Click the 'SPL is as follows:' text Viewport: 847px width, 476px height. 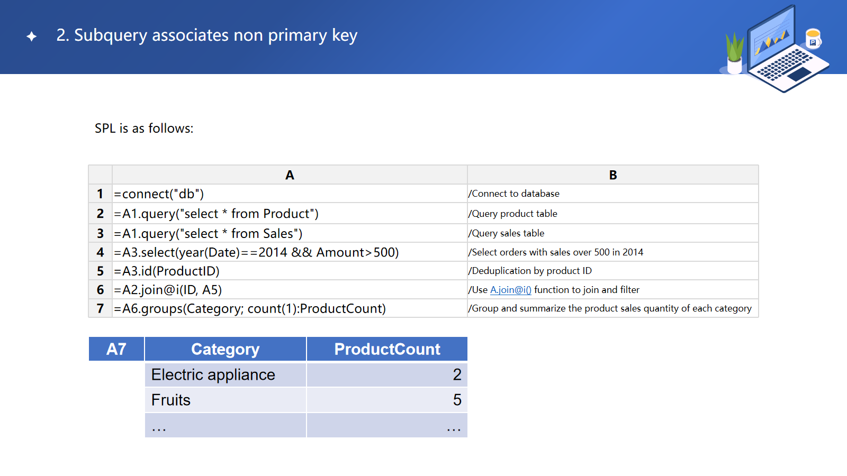(x=144, y=129)
